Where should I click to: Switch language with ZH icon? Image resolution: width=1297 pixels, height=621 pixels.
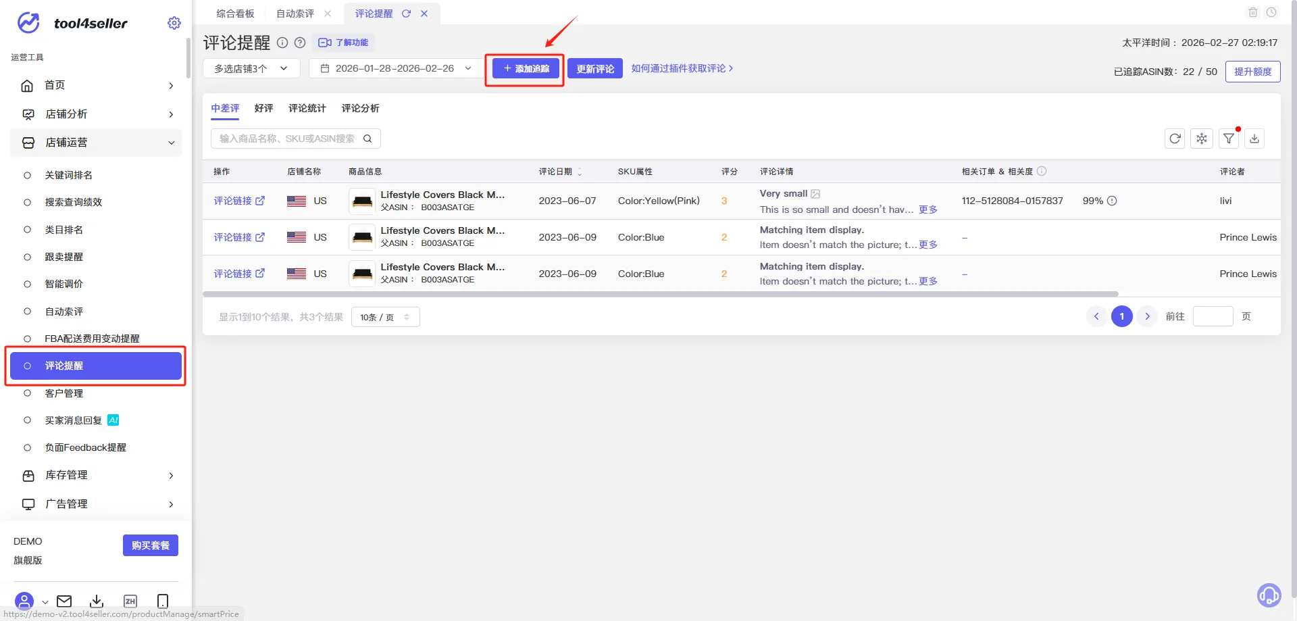point(130,601)
